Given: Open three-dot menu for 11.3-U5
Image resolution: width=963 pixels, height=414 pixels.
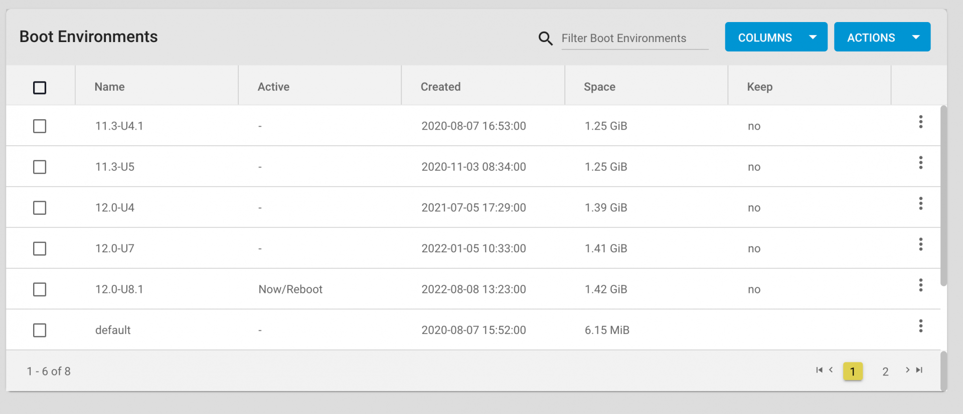Looking at the screenshot, I should tap(920, 163).
